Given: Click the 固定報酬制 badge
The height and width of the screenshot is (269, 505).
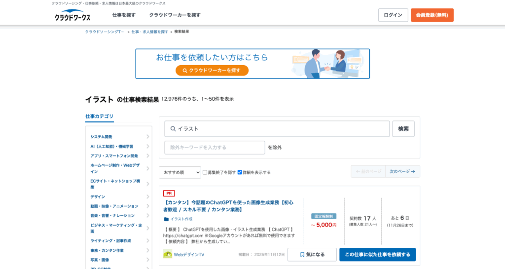Looking at the screenshot, I should (x=324, y=216).
